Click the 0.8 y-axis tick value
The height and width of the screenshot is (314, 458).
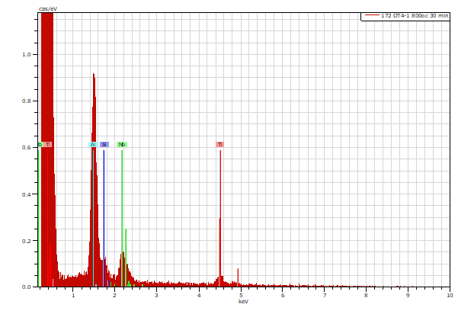(26, 101)
